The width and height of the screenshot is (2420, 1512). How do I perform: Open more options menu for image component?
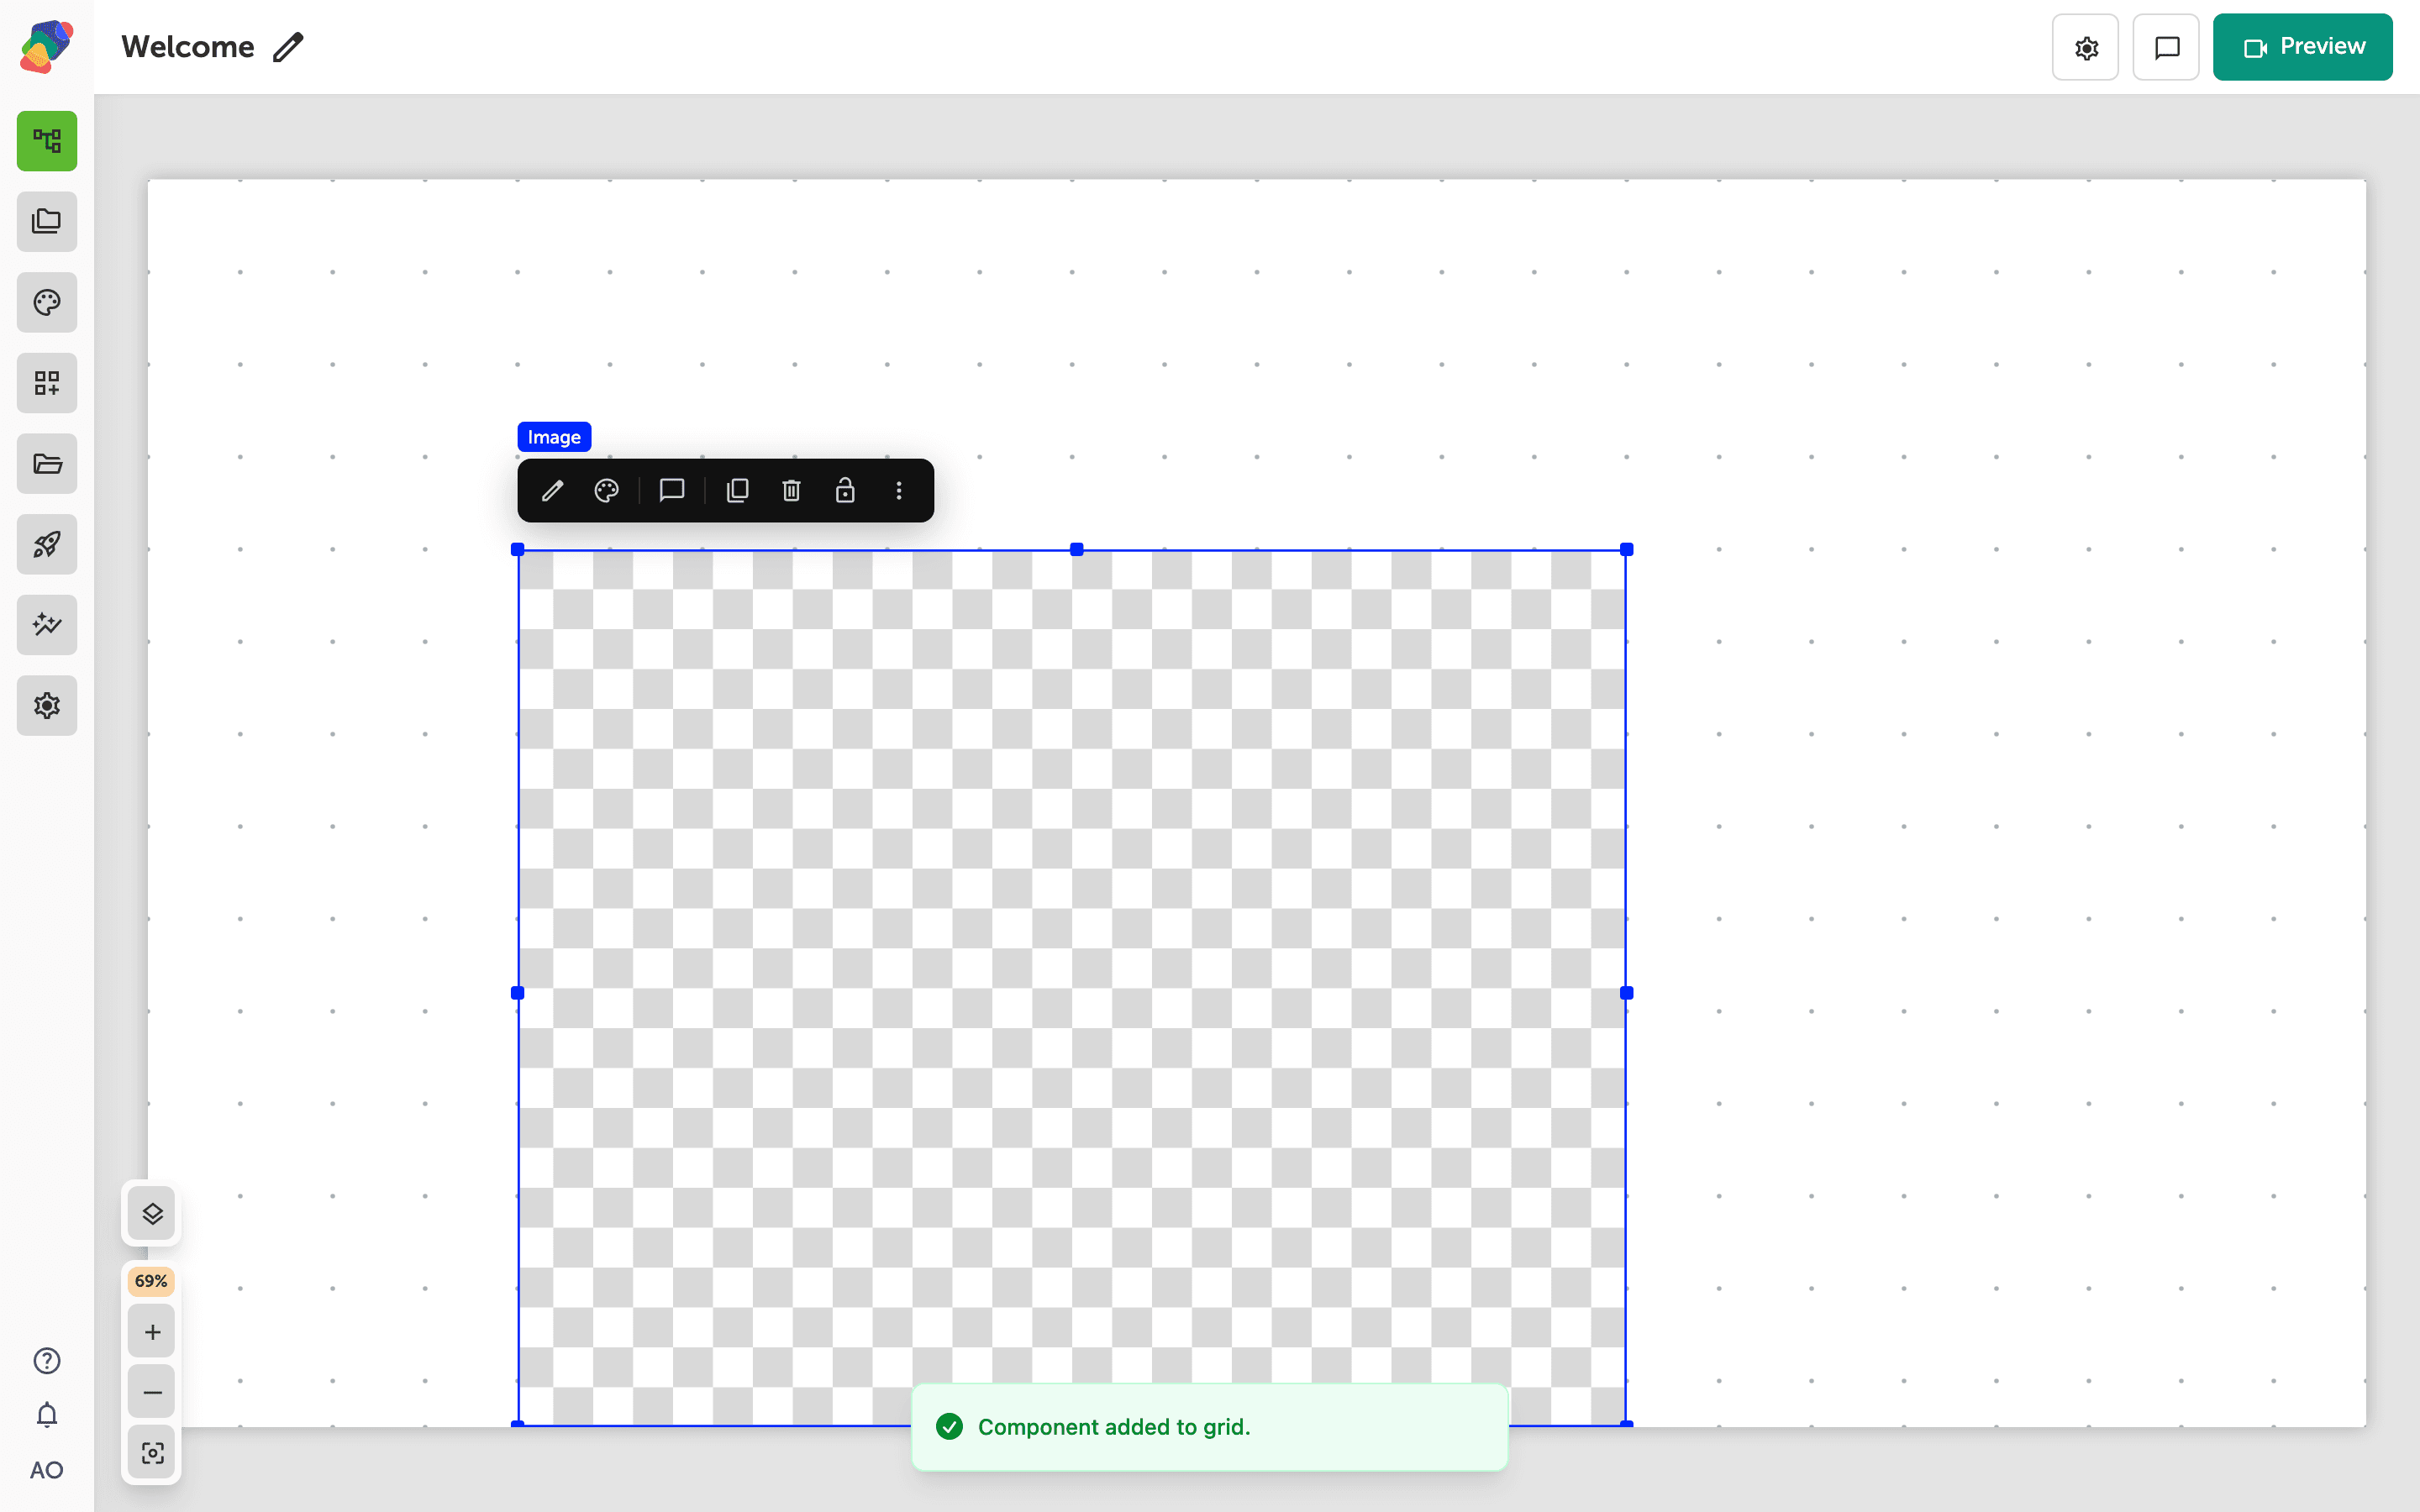[x=899, y=490]
